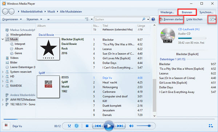
Task: Select the Blackstar album cover thumbnail
Action: [48, 49]
